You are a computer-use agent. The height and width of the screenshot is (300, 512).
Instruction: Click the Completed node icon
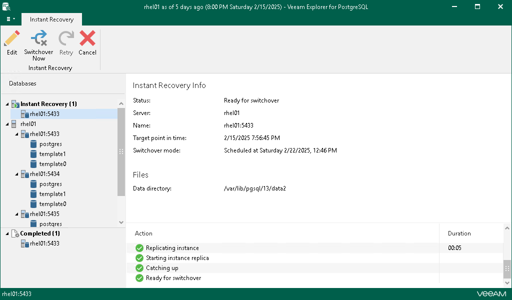point(15,233)
